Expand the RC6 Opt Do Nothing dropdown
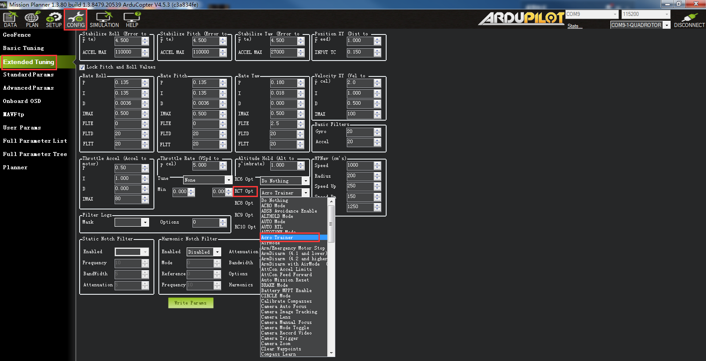Screen dimensions: 706x361 [305, 181]
